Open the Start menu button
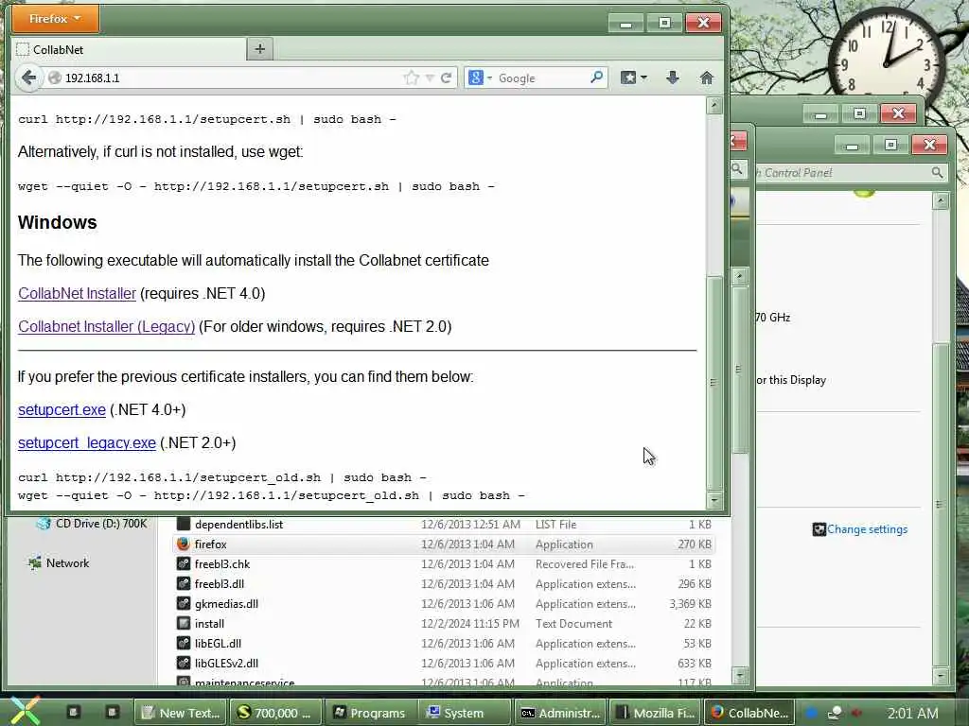Viewport: 969px width, 726px height. tap(25, 712)
